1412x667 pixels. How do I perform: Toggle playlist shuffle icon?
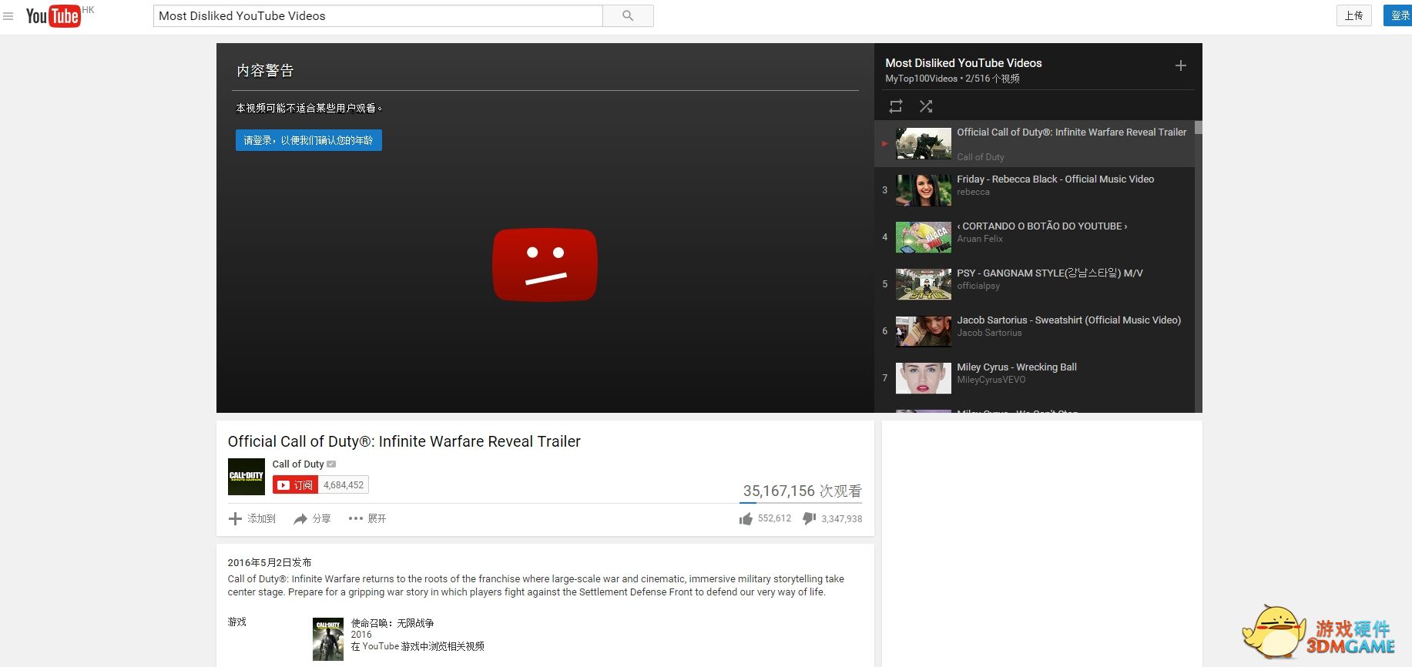point(926,106)
